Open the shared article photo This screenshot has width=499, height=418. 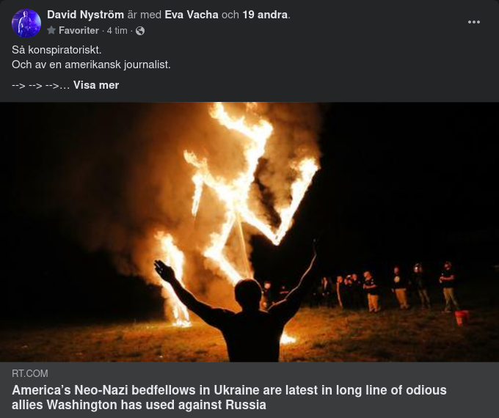click(x=249, y=232)
